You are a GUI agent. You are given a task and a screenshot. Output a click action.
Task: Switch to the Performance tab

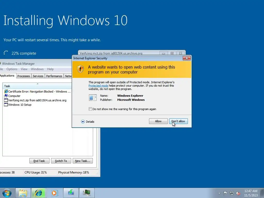(54, 76)
